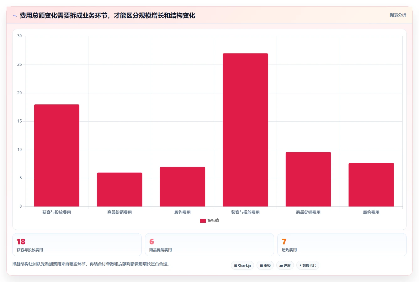419x282 pixels.
Task: Click the 商品促销费用 bar near 9.5
Action: pyautogui.click(x=308, y=179)
